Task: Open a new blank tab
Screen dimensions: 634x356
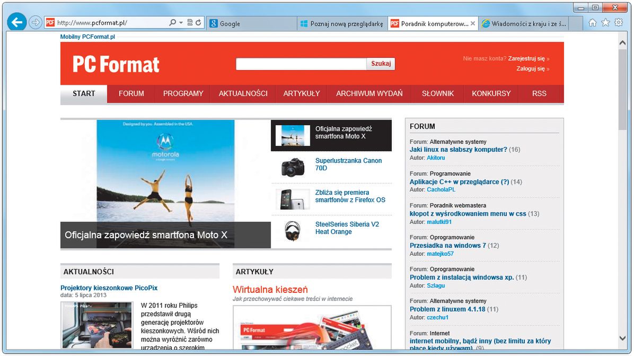Action: [x=576, y=23]
